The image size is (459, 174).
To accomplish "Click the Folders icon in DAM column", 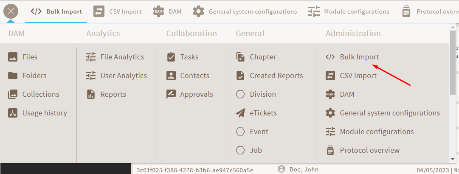I will (13, 76).
